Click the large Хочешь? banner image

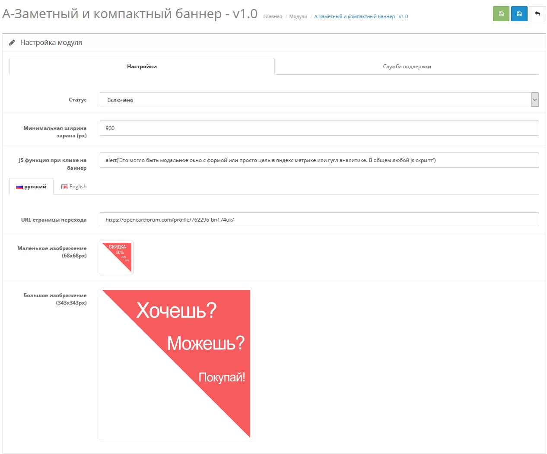176,364
